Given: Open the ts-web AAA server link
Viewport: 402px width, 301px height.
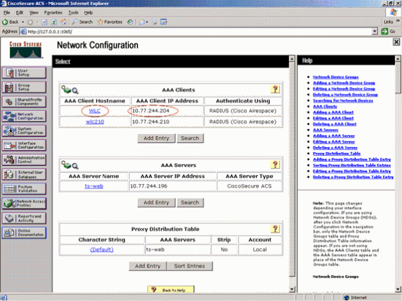Looking at the screenshot, I should pos(94,186).
